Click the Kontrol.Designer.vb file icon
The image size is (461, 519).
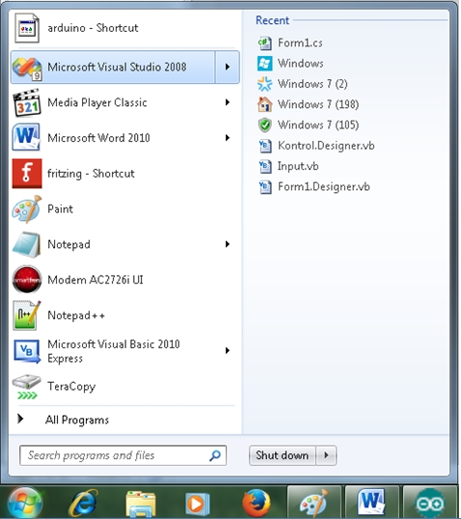265,146
